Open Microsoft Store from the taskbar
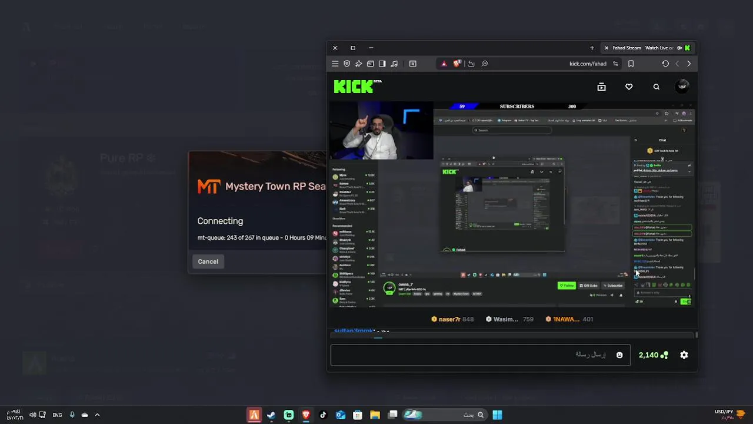 [x=358, y=415]
